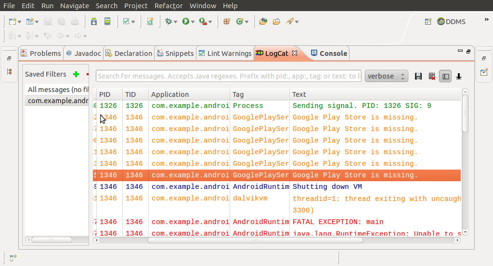Open the Debug configurations dropdown arrow
Image resolution: width=493 pixels, height=266 pixels.
point(175,22)
